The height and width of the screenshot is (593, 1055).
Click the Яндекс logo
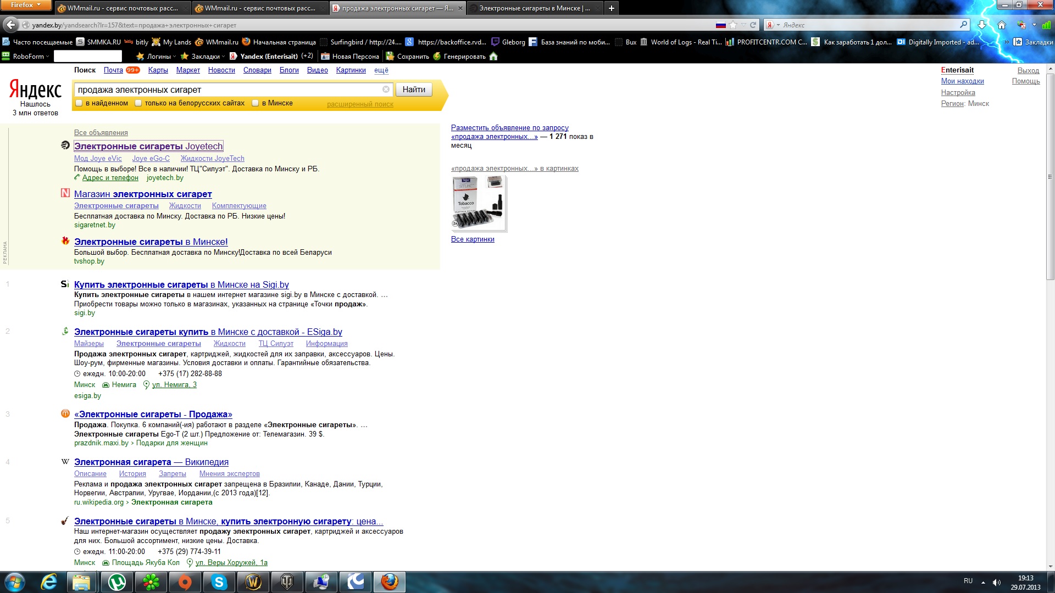(35, 89)
